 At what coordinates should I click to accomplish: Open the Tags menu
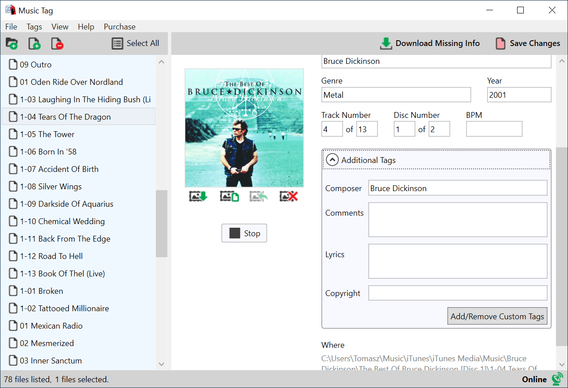[x=34, y=27]
